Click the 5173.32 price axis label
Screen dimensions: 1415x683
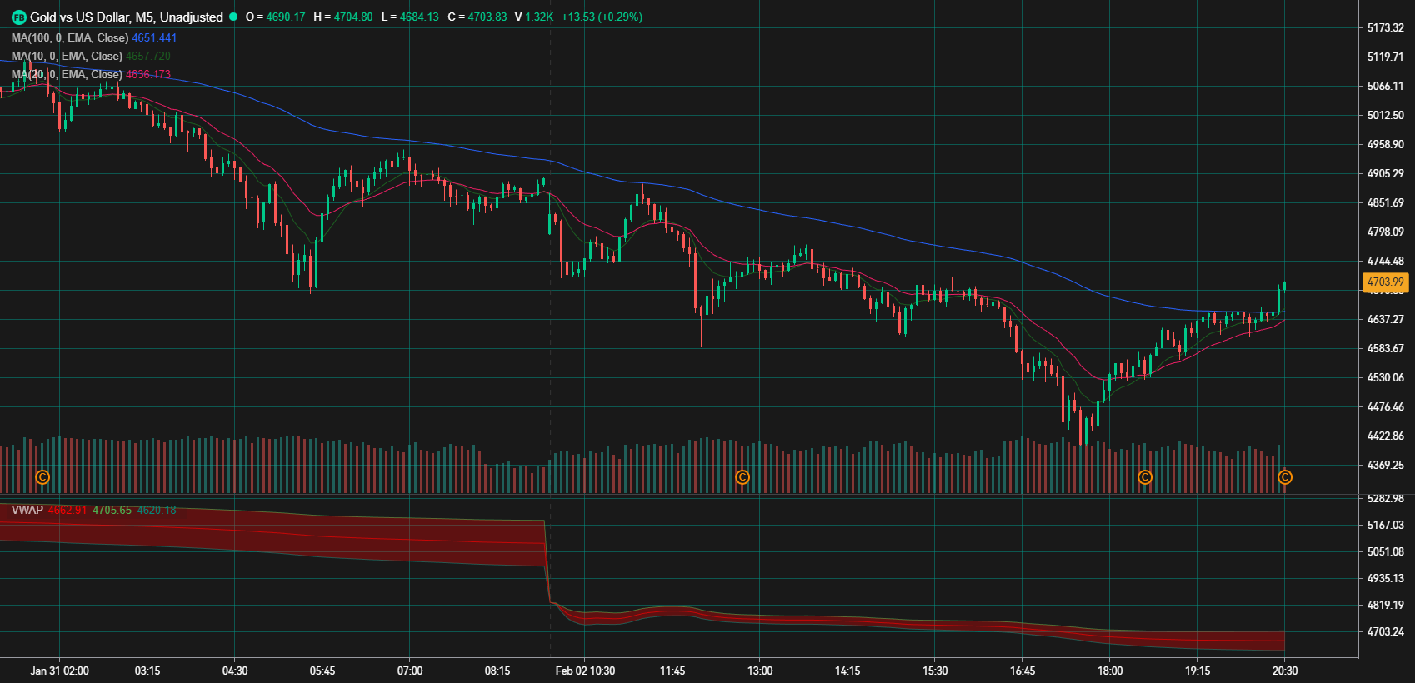[x=1385, y=27]
